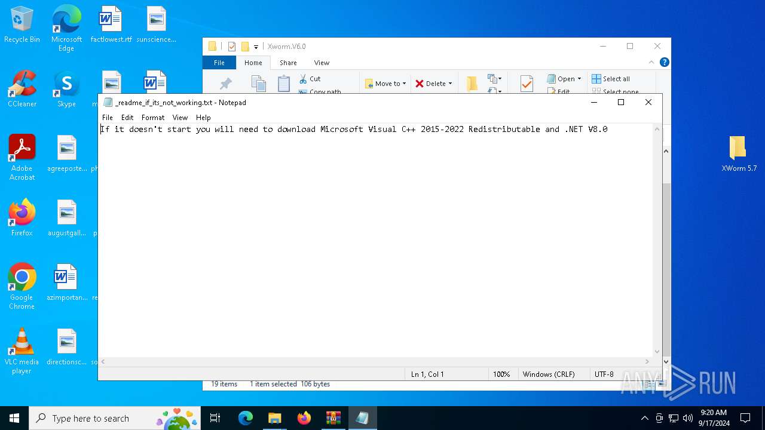The image size is (765, 430).
Task: Open the Notepad Format menu
Action: tap(153, 118)
